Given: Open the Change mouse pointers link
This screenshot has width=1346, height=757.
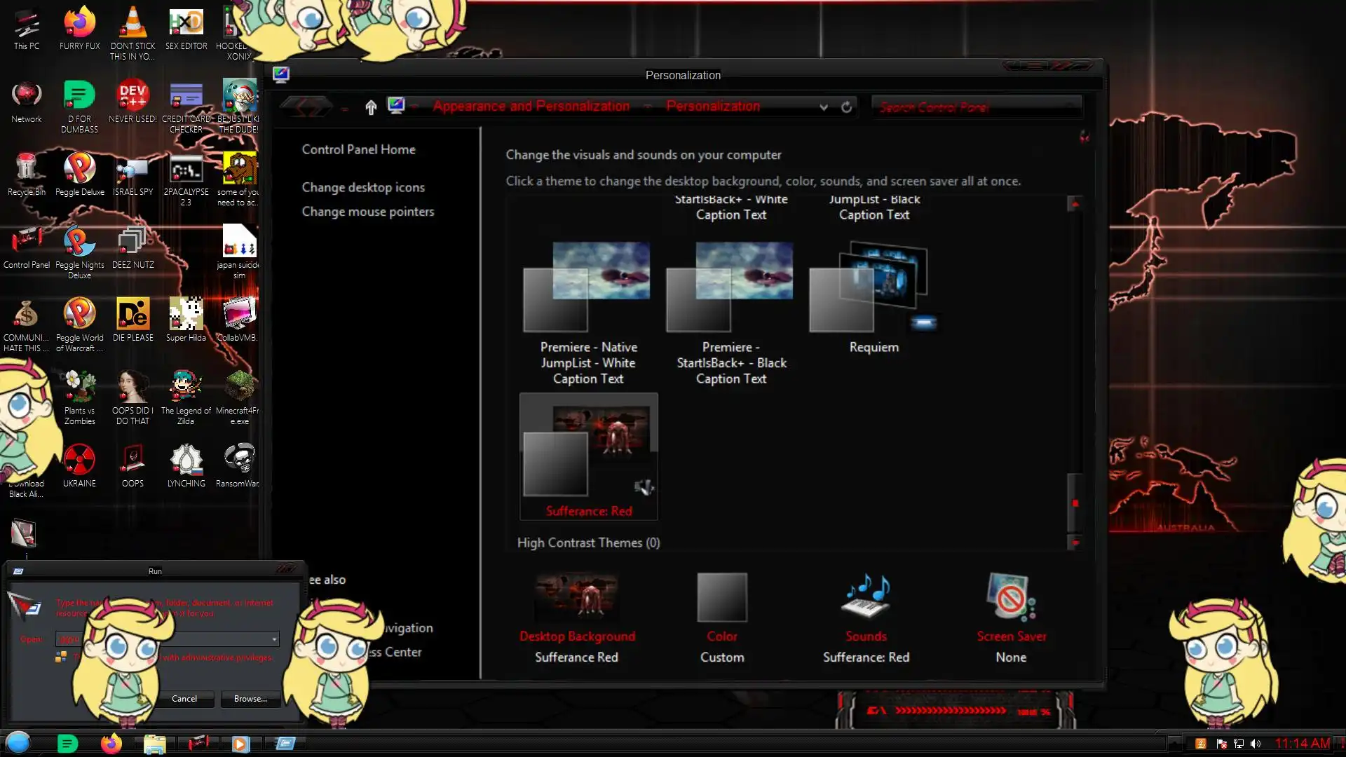Looking at the screenshot, I should (367, 212).
